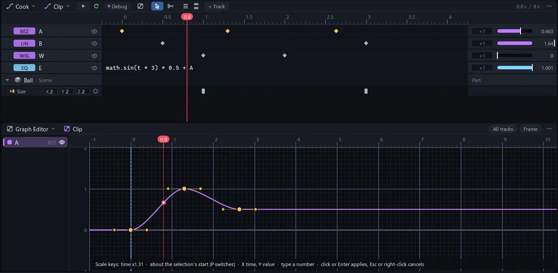Click the ×1 multiplier for track E
This screenshot has width=558, height=273.
(482, 68)
